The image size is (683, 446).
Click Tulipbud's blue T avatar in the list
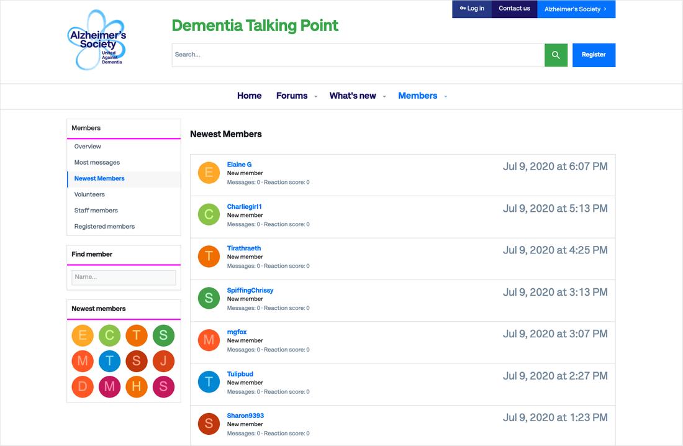tap(209, 382)
